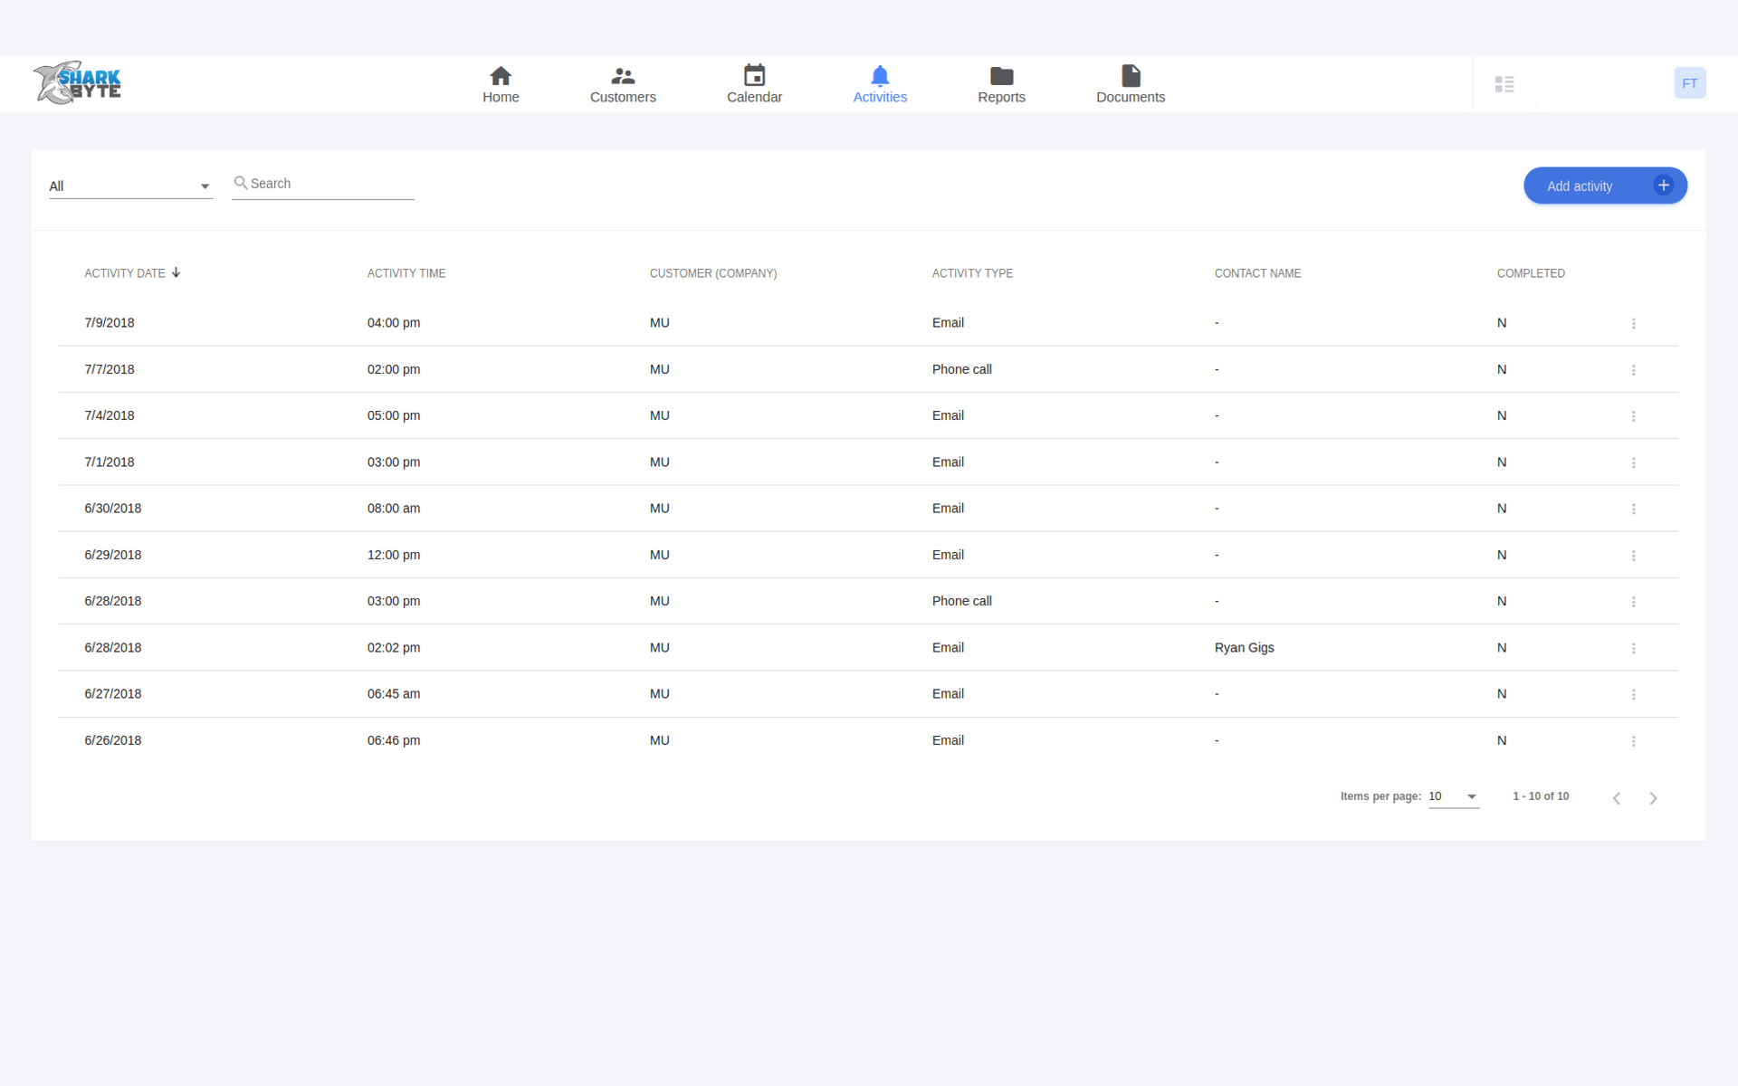Viewport: 1738px width, 1086px height.
Task: Click plus icon on Add activity
Action: coord(1663,186)
